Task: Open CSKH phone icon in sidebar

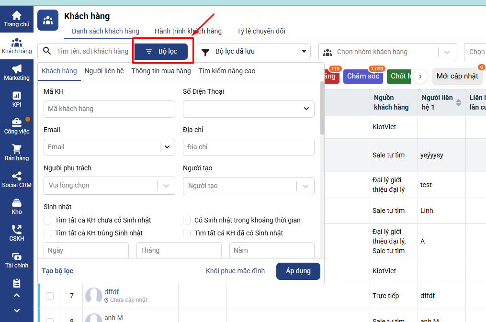Action: coord(17,230)
